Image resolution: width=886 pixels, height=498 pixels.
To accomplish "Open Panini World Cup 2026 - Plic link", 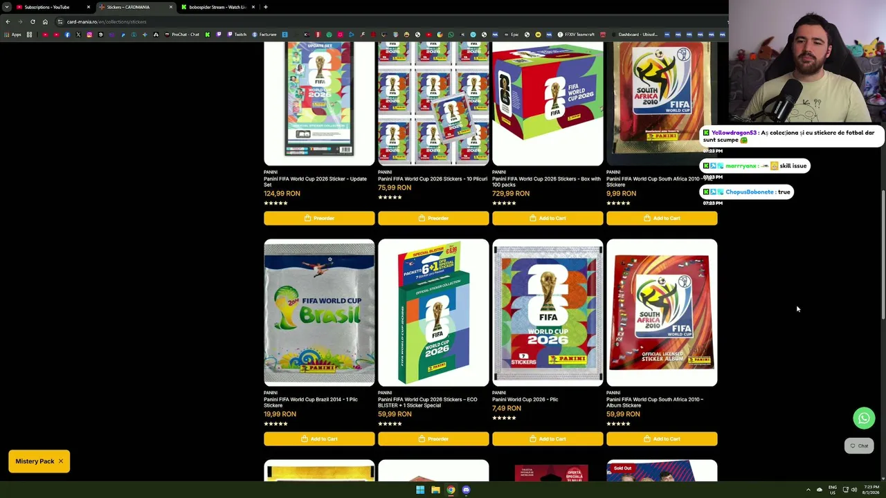I will click(x=525, y=400).
